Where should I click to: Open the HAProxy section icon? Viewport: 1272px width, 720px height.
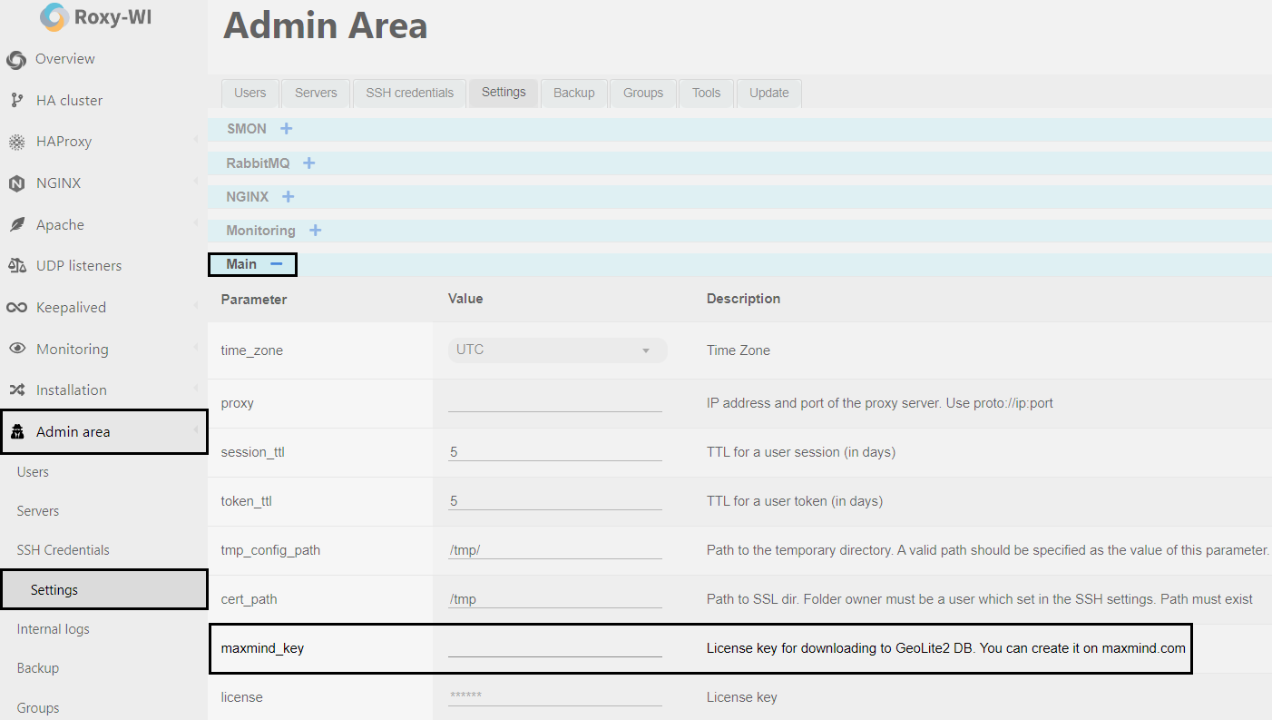(16, 142)
